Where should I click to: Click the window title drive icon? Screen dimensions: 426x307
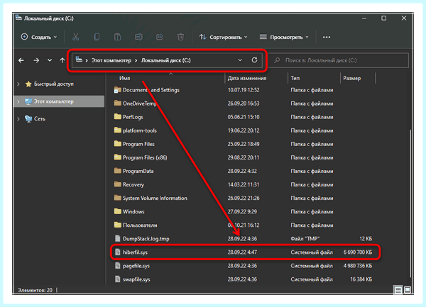(18, 18)
